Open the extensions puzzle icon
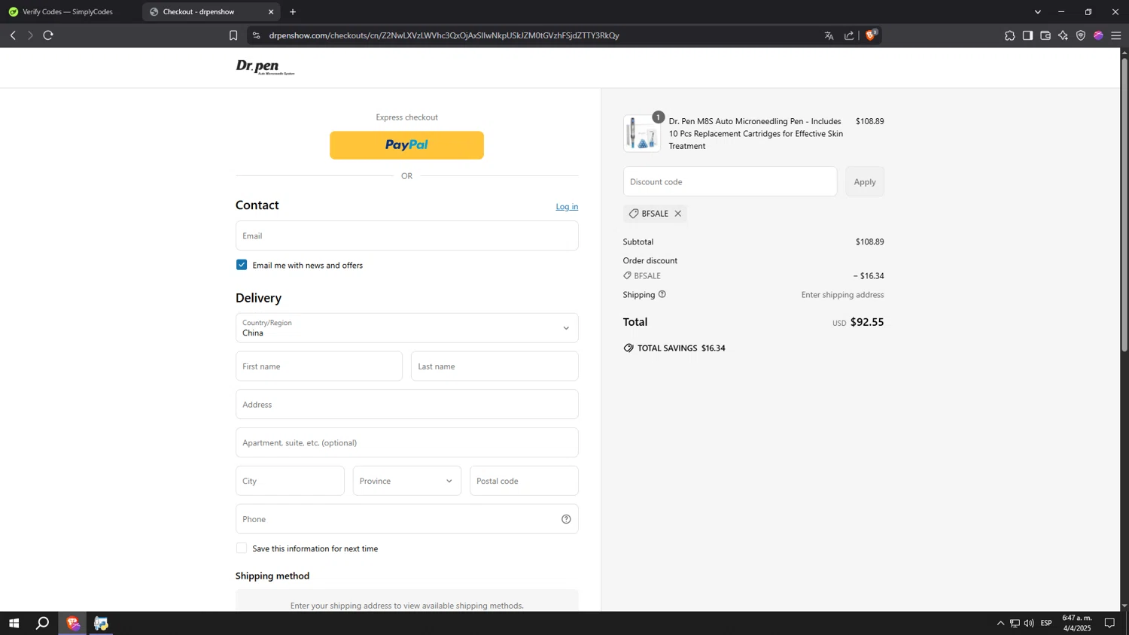The image size is (1129, 635). [x=1010, y=35]
